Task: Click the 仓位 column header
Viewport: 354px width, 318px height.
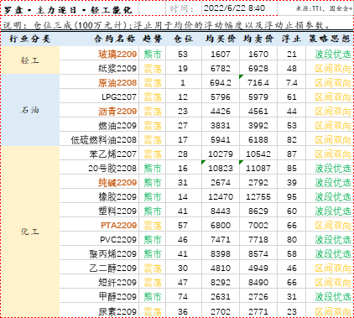Action: pos(184,39)
